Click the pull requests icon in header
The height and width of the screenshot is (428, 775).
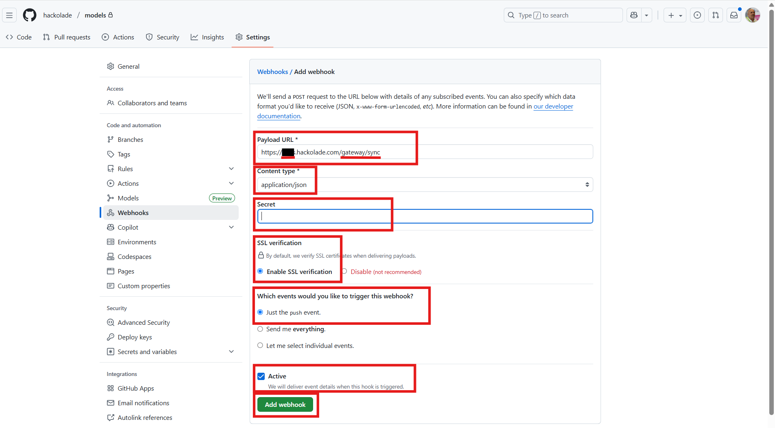(716, 15)
